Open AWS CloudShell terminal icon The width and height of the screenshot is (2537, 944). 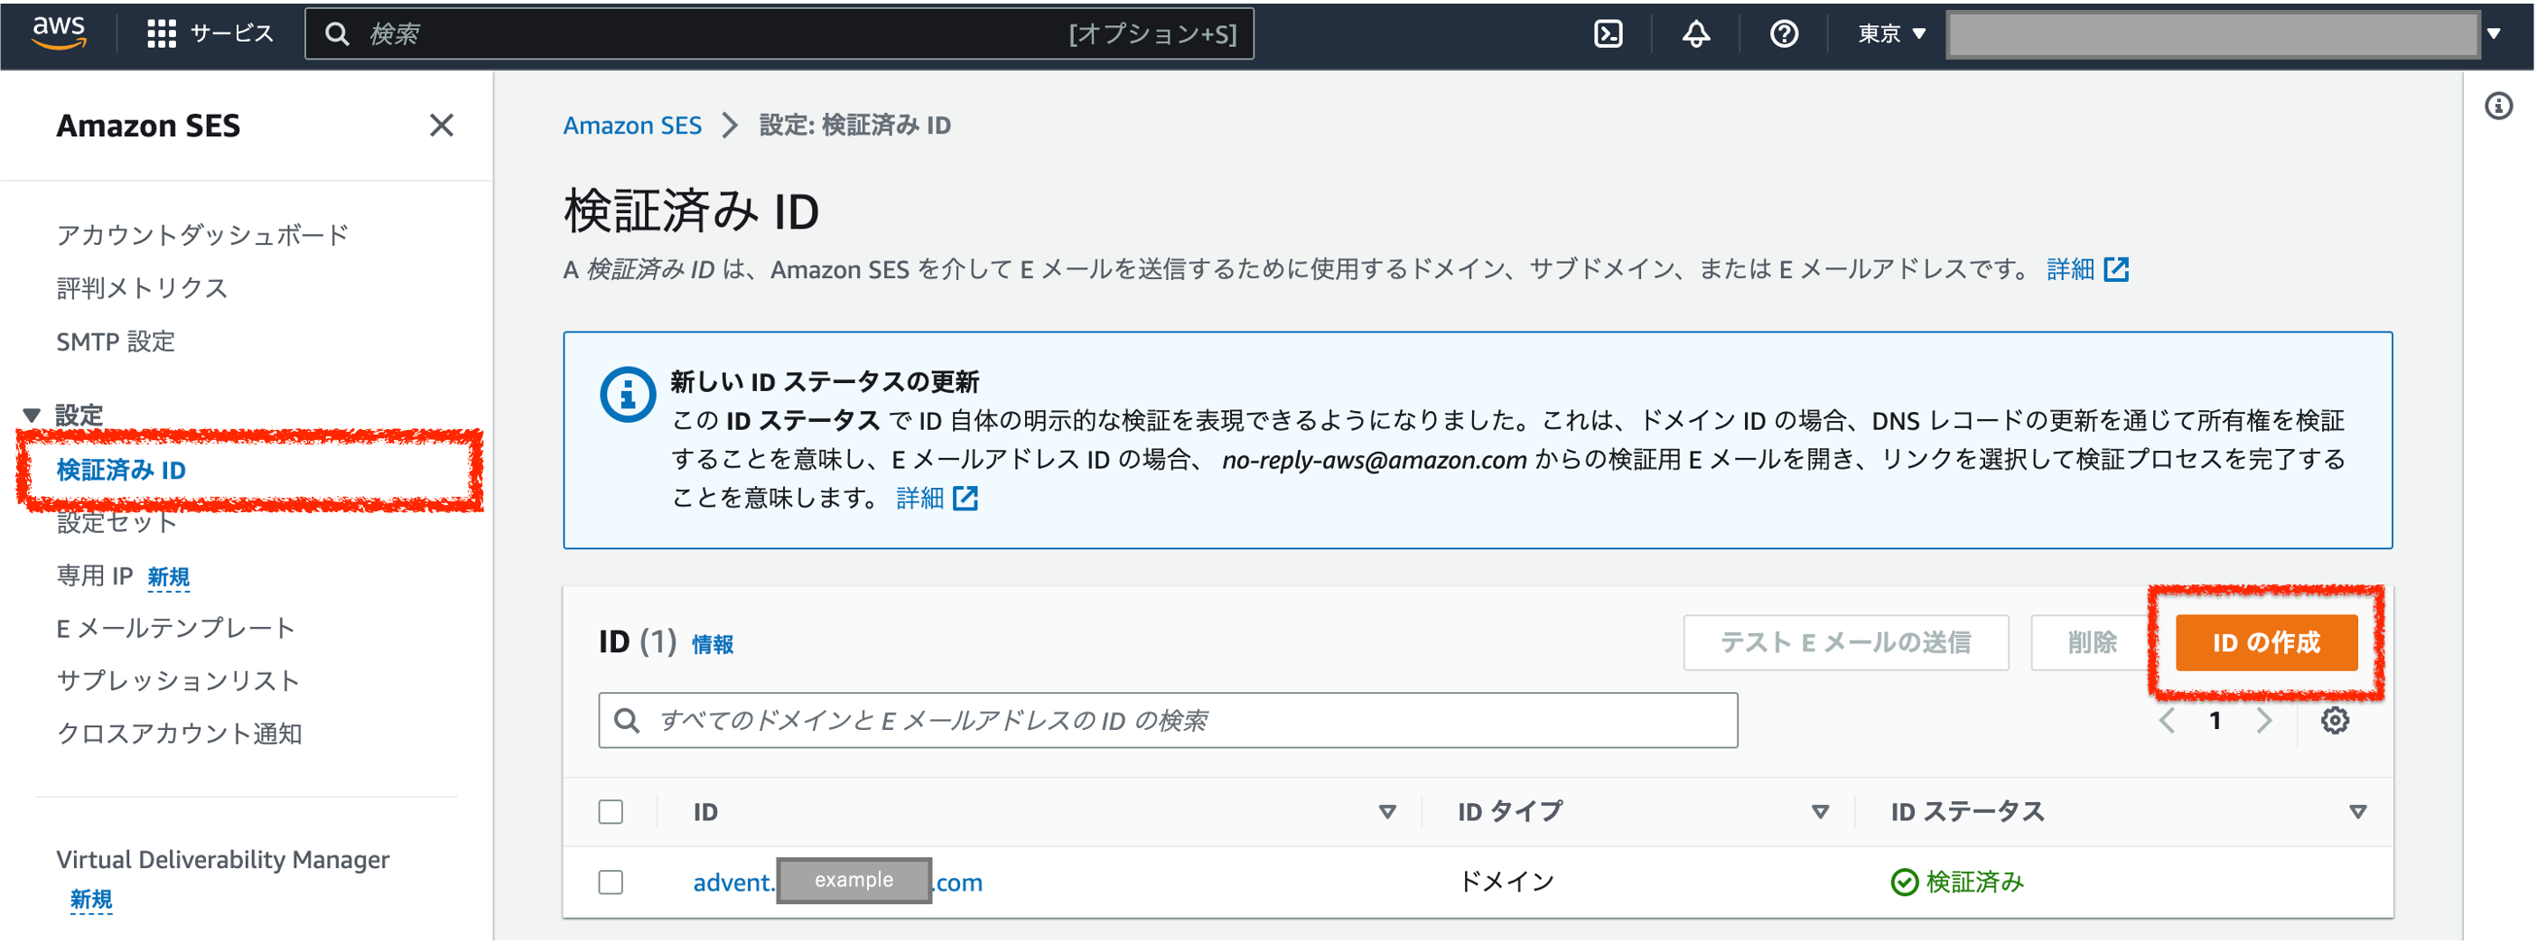[x=1608, y=33]
